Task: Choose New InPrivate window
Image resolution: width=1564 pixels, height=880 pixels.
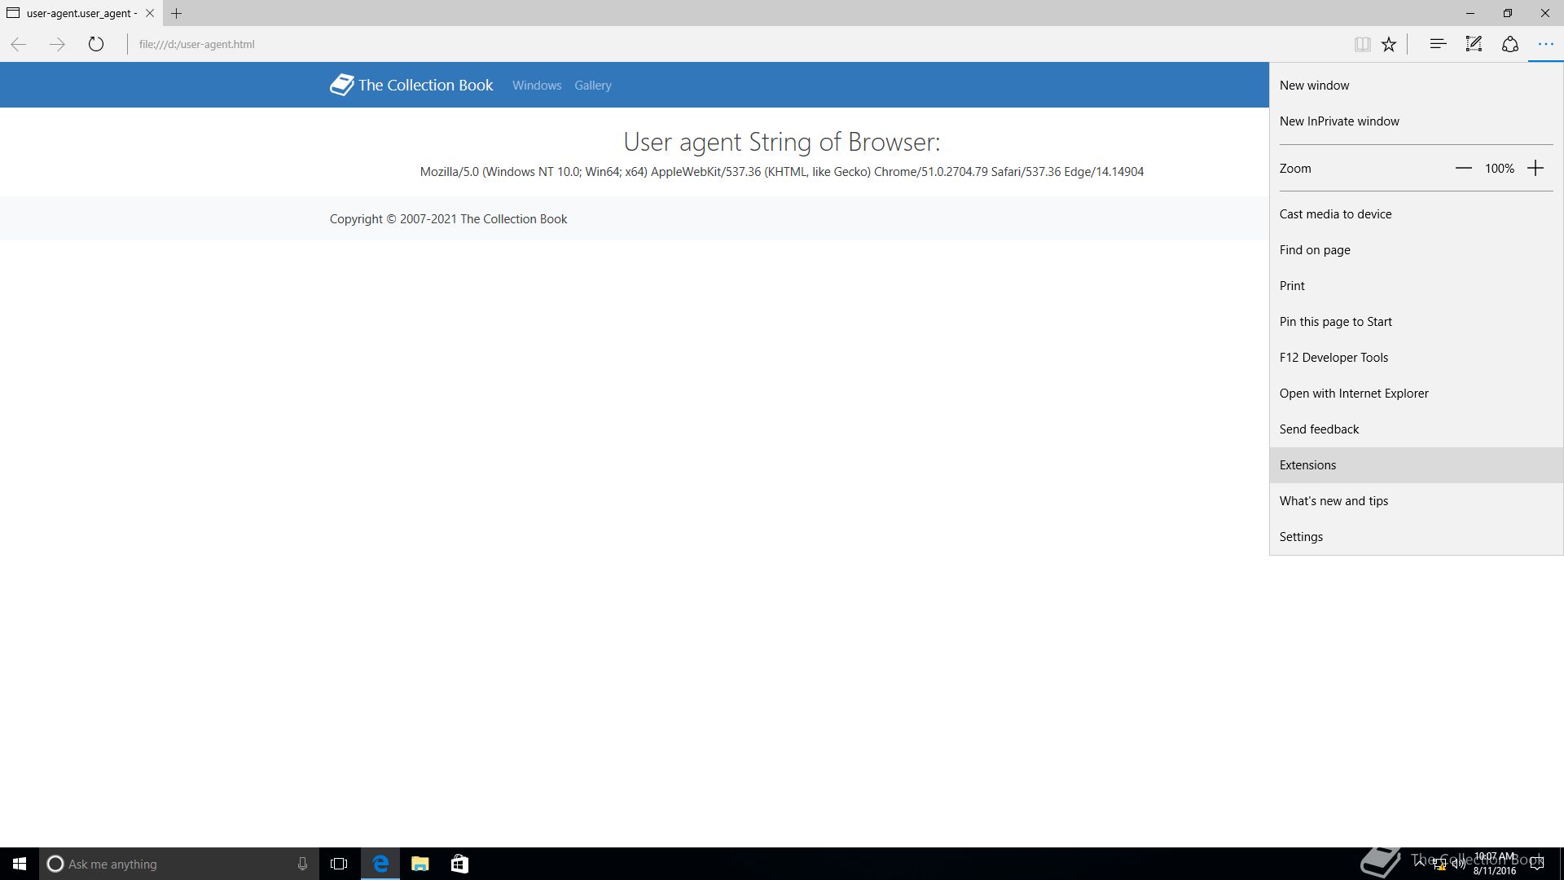Action: point(1416,121)
